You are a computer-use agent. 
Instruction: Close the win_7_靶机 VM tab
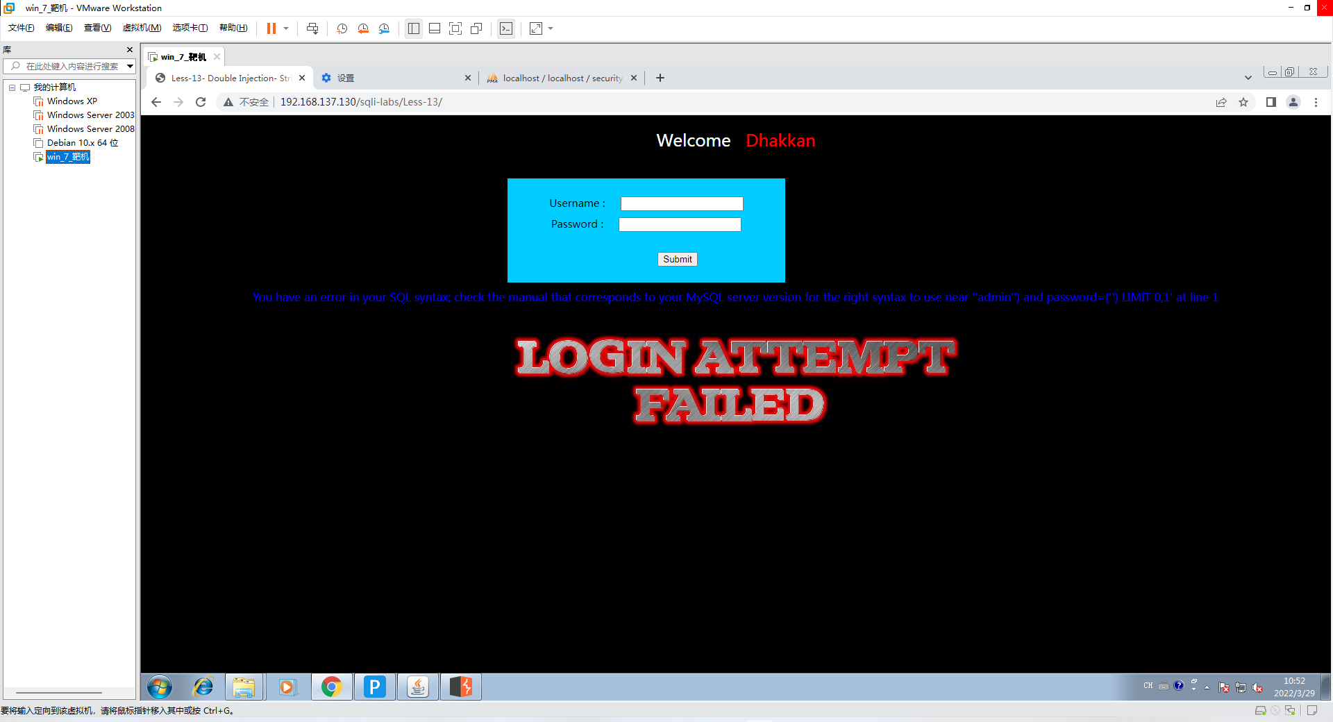tap(217, 57)
